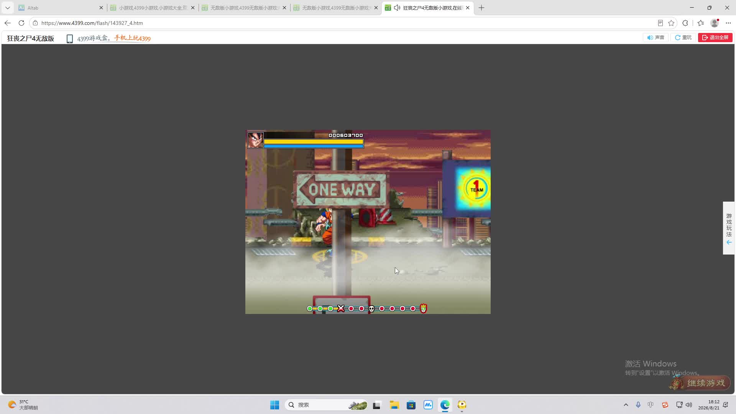Open network settings from the tray

pos(679,405)
